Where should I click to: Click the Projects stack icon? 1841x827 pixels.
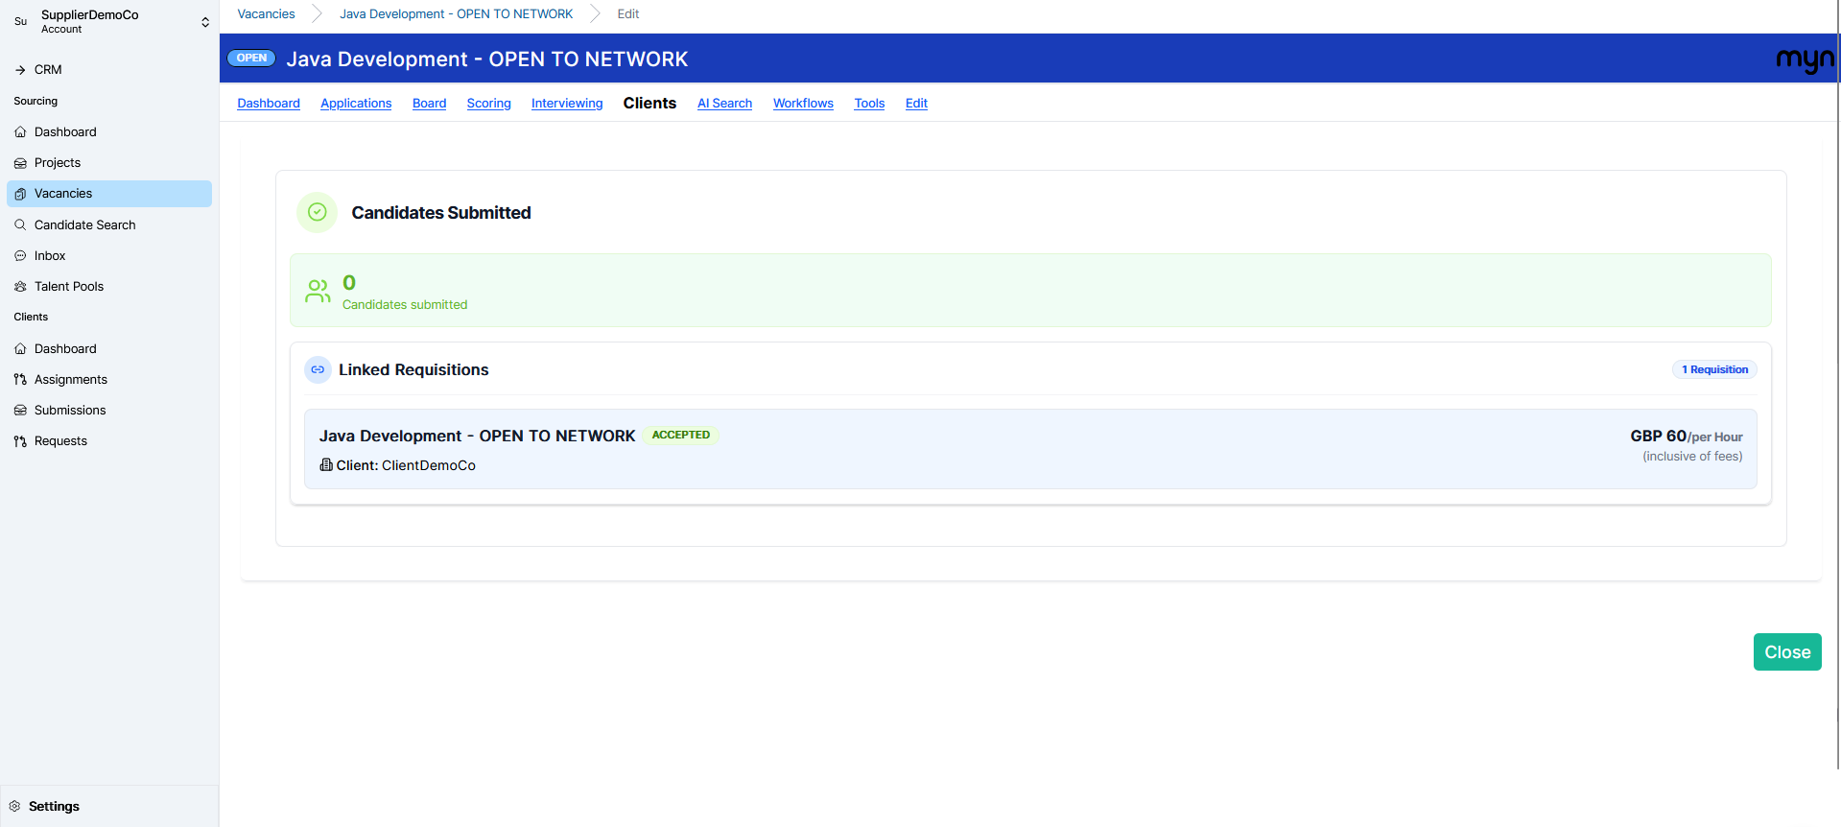(20, 163)
